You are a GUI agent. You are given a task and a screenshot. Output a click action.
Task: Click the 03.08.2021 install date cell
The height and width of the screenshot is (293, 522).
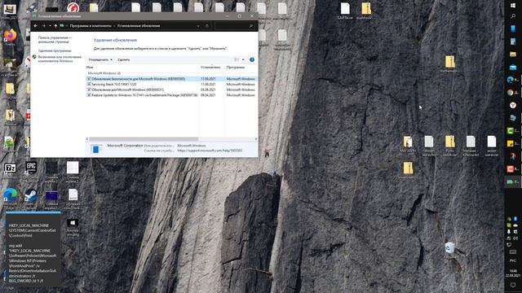tap(208, 90)
